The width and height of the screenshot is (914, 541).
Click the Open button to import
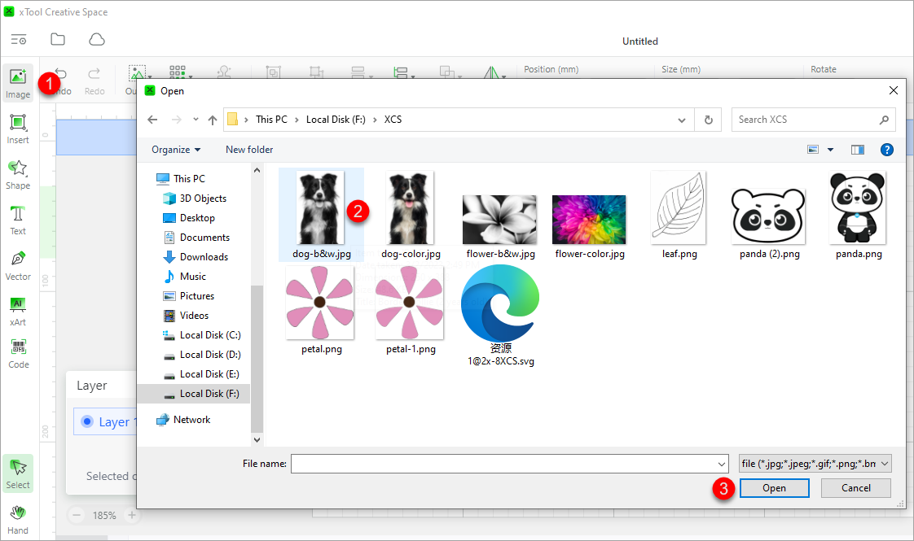(x=774, y=487)
